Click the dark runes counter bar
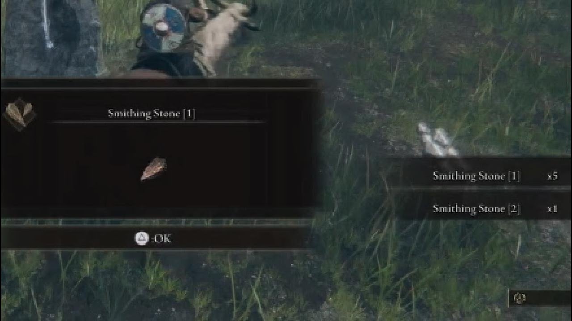The image size is (572, 321). pos(540,298)
